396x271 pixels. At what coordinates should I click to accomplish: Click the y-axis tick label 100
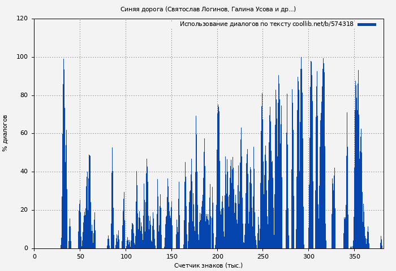(x=22, y=57)
